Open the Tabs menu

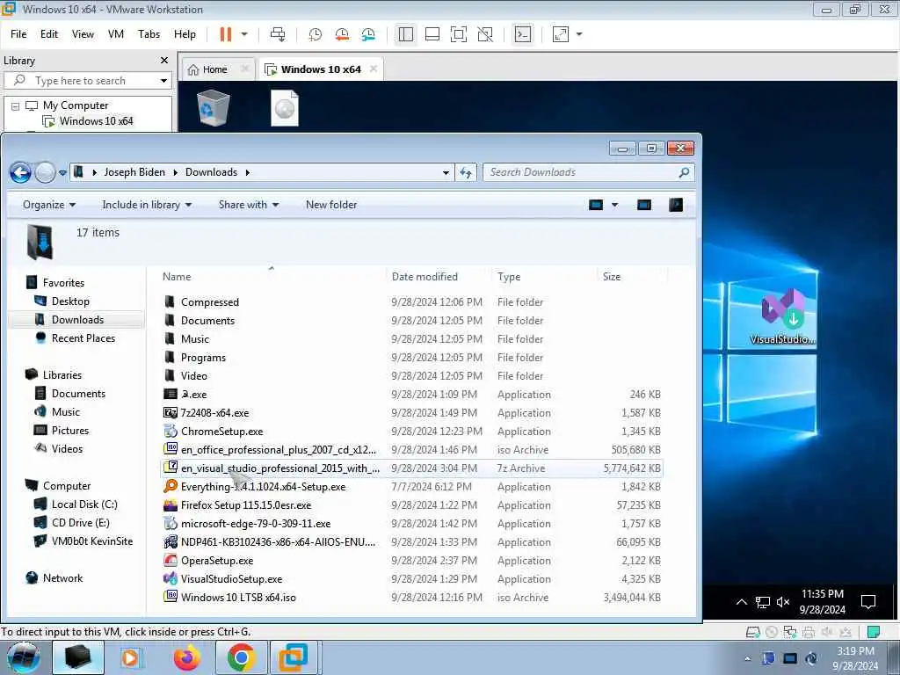149,34
